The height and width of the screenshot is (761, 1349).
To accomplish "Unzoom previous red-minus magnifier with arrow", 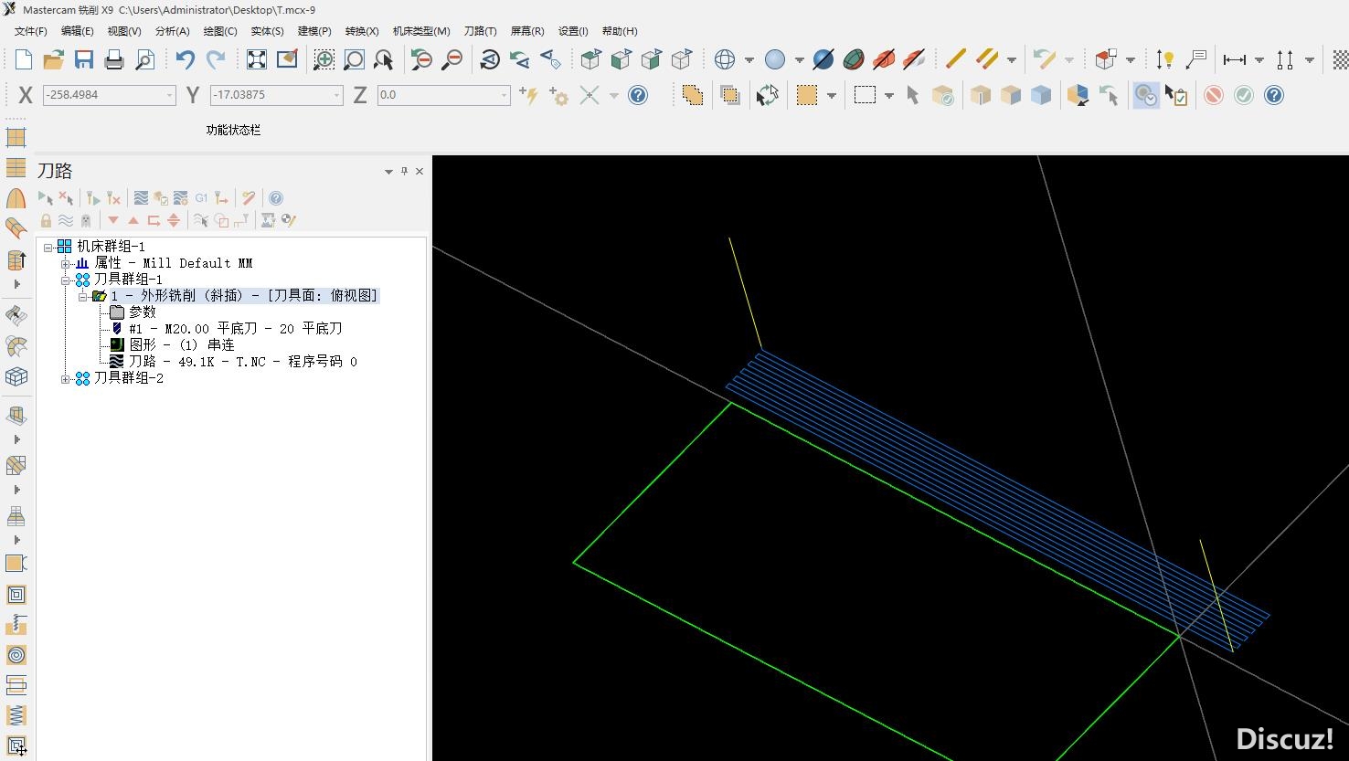I will point(421,59).
